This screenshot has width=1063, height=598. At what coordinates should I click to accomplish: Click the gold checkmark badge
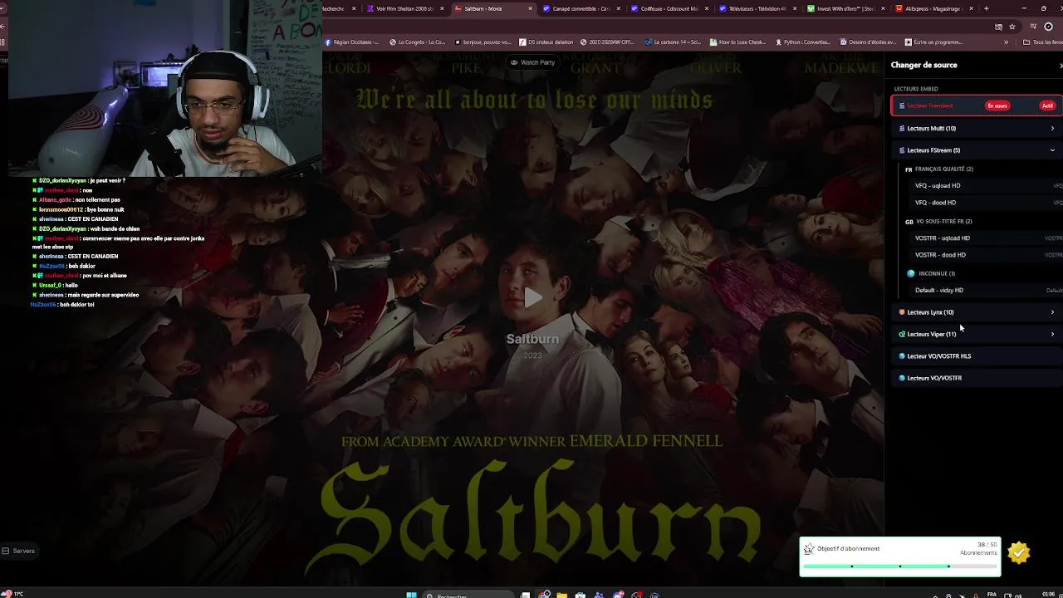[1019, 551]
